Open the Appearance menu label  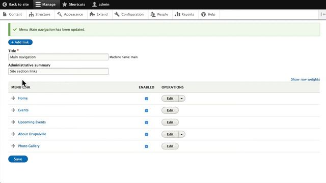coord(73,14)
